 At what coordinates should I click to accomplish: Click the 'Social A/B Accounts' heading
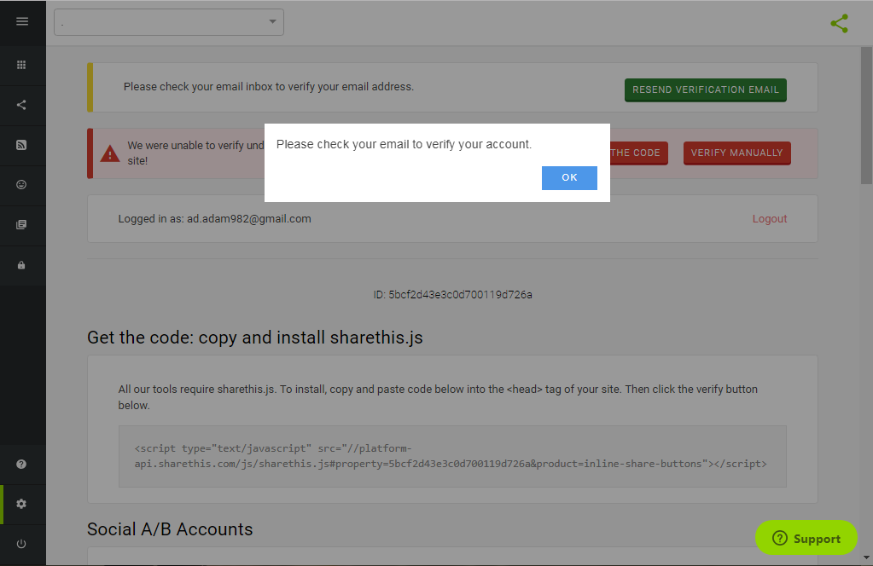[x=170, y=529]
